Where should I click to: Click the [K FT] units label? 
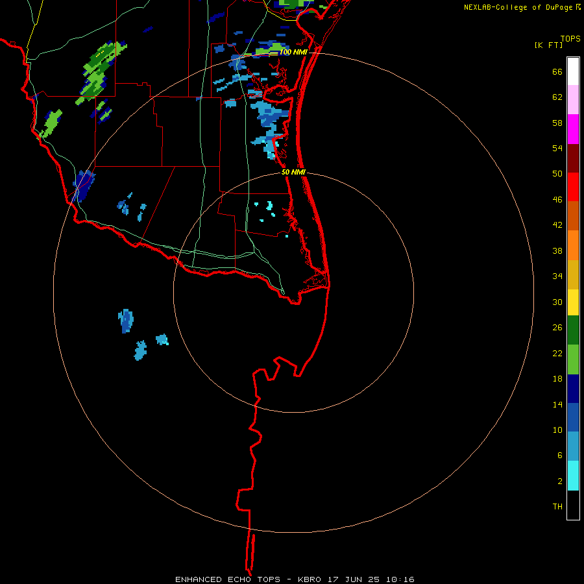[x=548, y=45]
